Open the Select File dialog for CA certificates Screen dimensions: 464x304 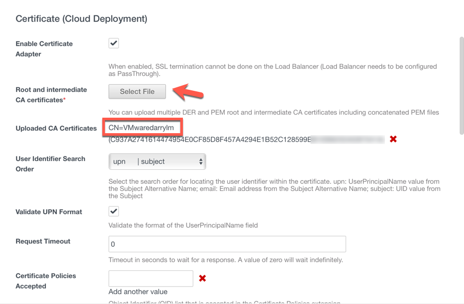(x=137, y=91)
